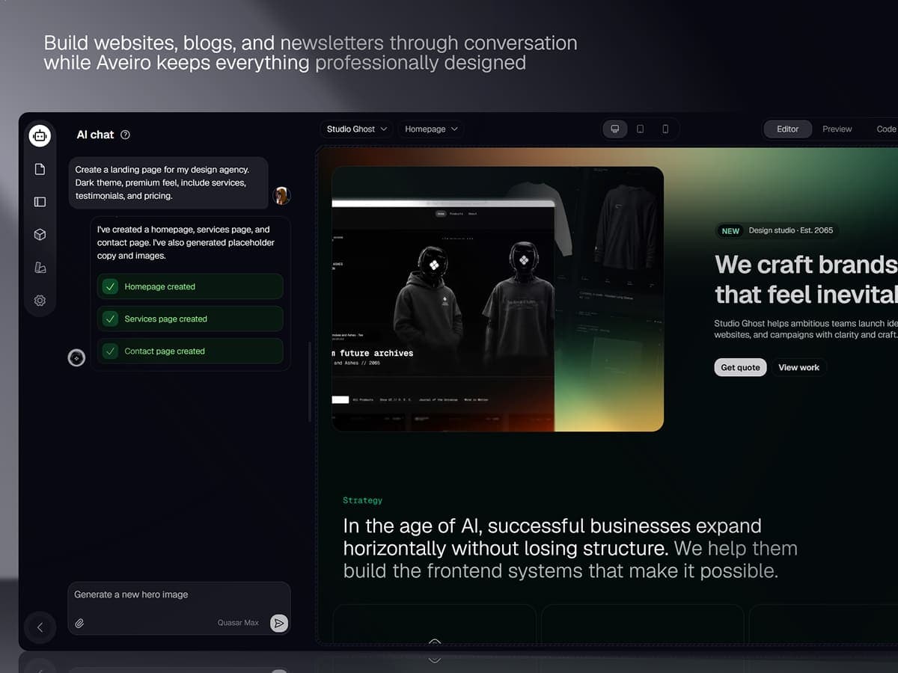Screen dimensions: 898x673
Task: Open the color swatches style icon in sidebar
Action: [x=40, y=268]
